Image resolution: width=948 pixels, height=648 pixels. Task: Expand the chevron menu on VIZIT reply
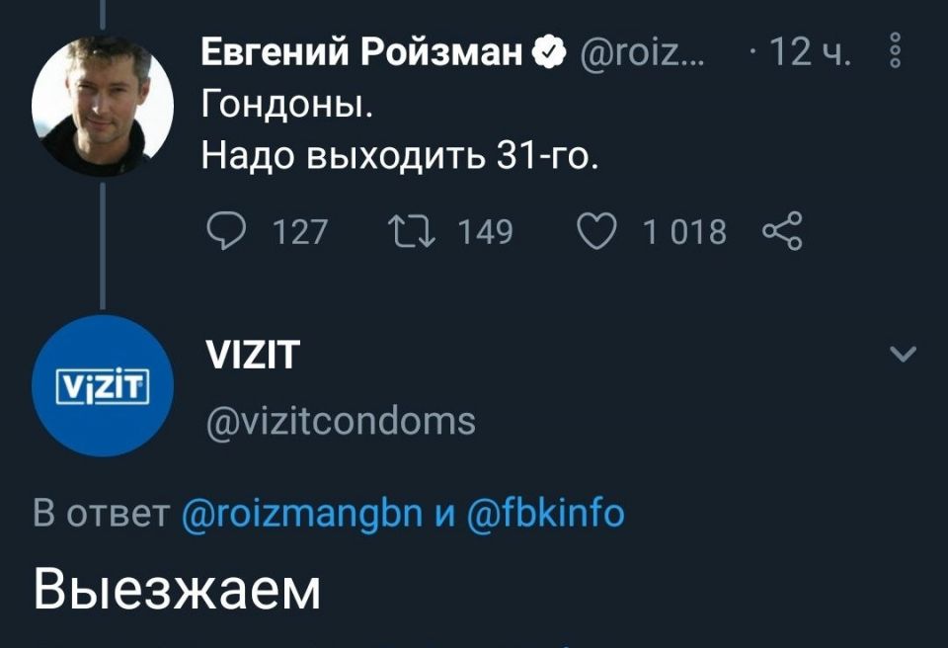[x=904, y=354]
